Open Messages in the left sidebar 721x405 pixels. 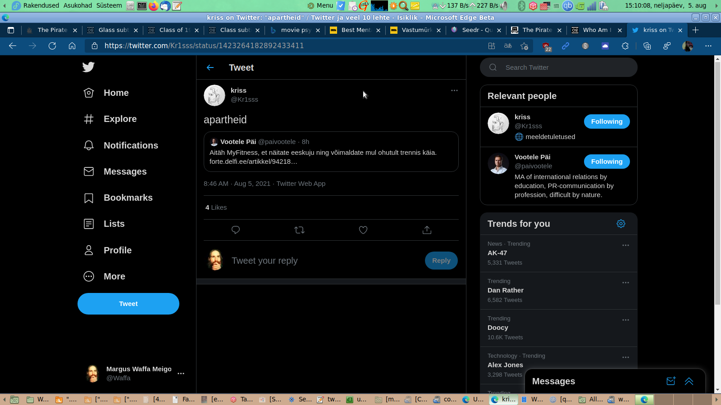click(115, 171)
